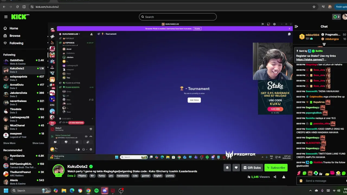The height and width of the screenshot is (195, 347).
Task: Open KUKUFANSCLUB server dropdown in Discord
Action: pos(71,34)
